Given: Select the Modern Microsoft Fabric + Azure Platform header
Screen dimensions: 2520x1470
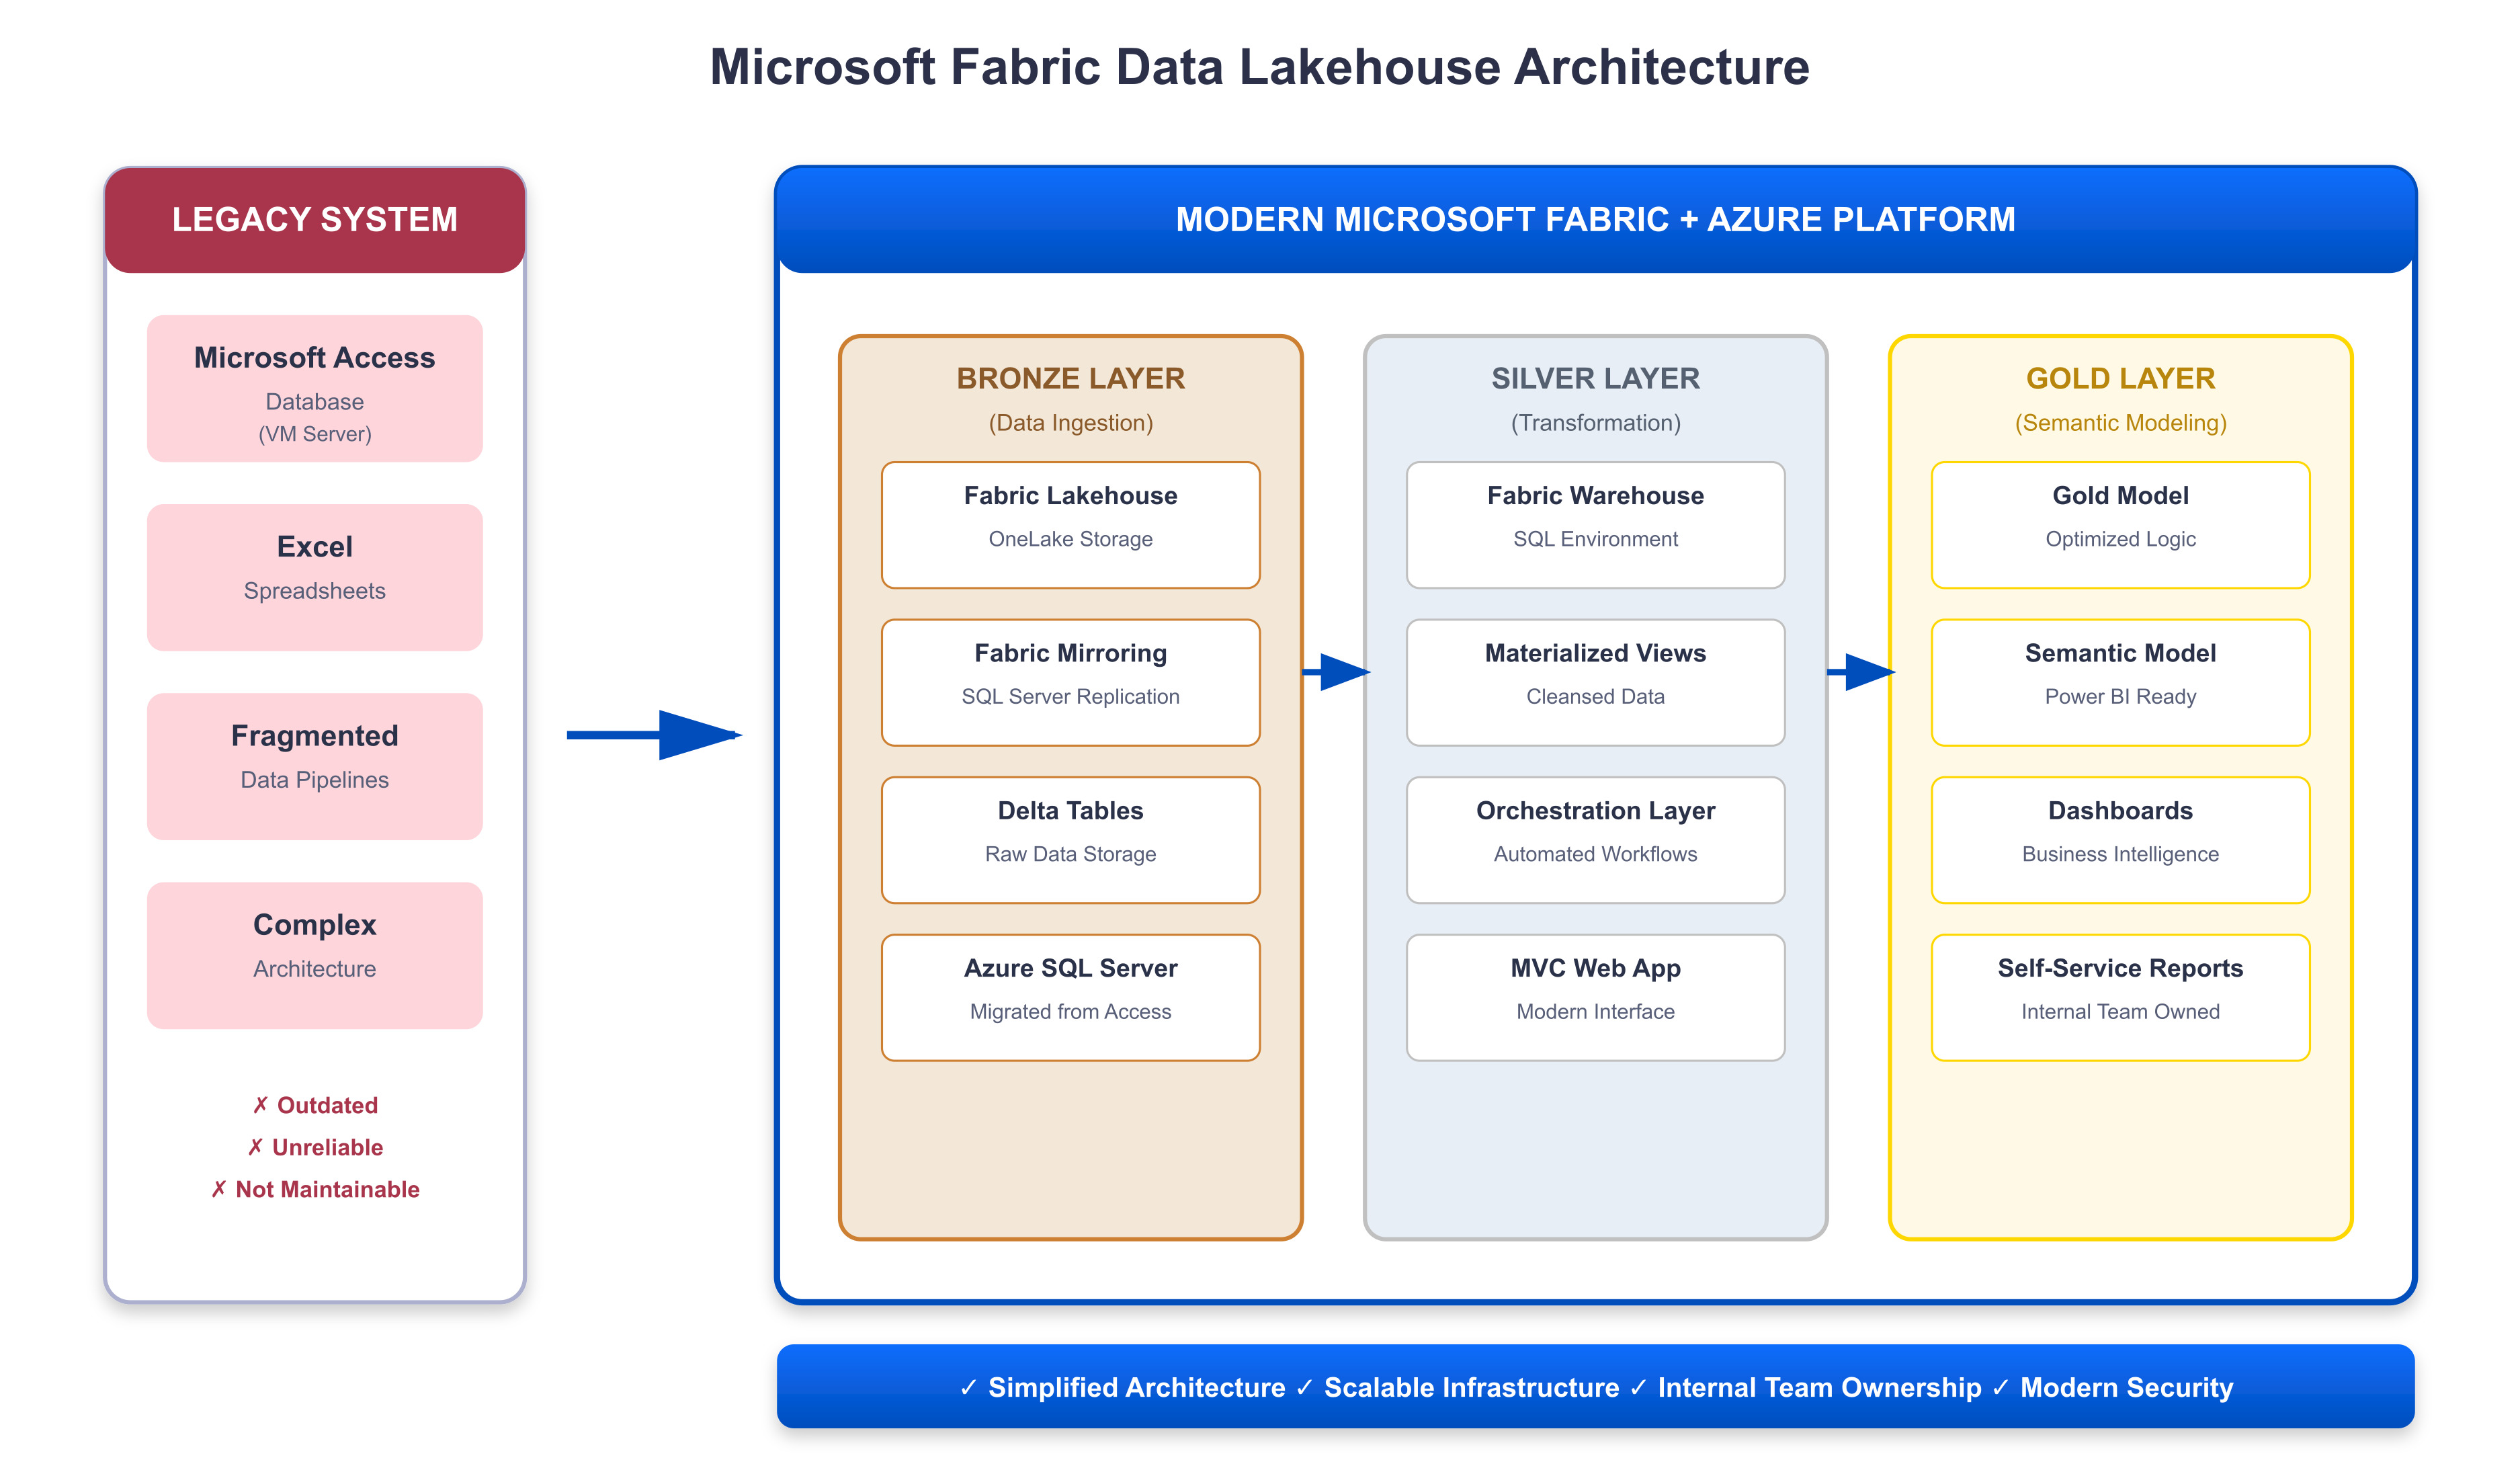Looking at the screenshot, I should [x=1595, y=219].
